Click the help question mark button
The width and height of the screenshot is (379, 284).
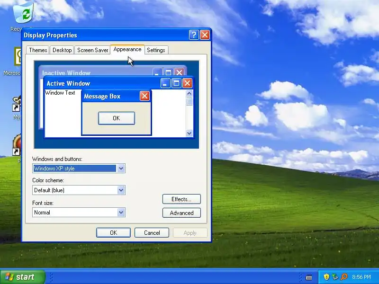tap(194, 35)
